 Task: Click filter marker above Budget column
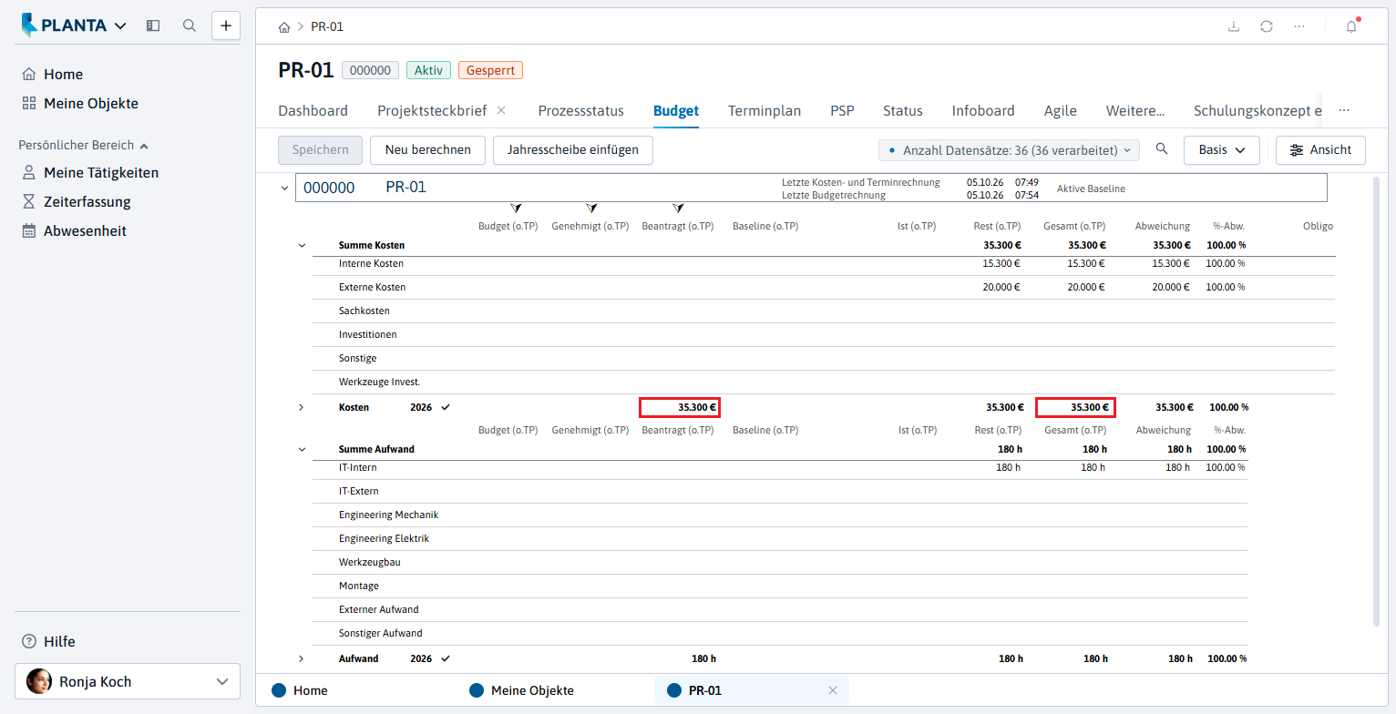(516, 209)
